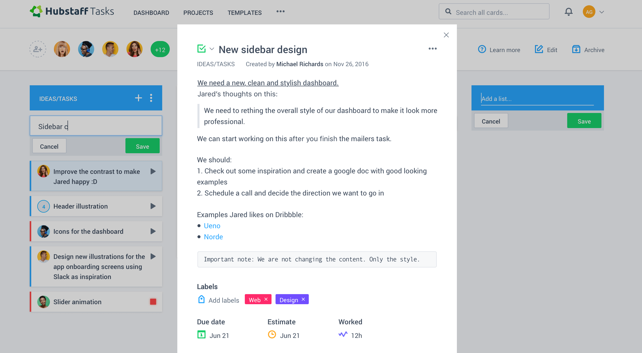Remove the Web label
The image size is (642, 353).
coord(266,299)
